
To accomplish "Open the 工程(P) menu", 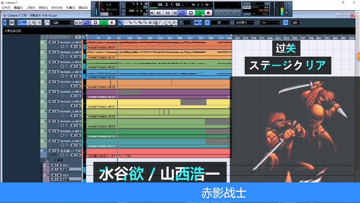I will [31, 8].
